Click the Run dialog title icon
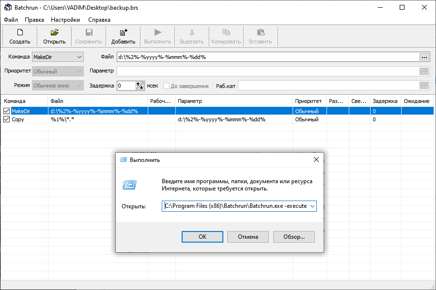 tap(124, 159)
